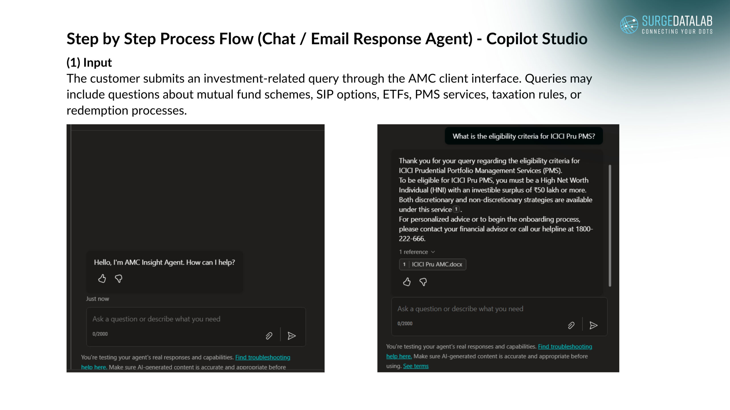Click the SurgeDataLab logo
The image size is (730, 410).
[x=666, y=25]
